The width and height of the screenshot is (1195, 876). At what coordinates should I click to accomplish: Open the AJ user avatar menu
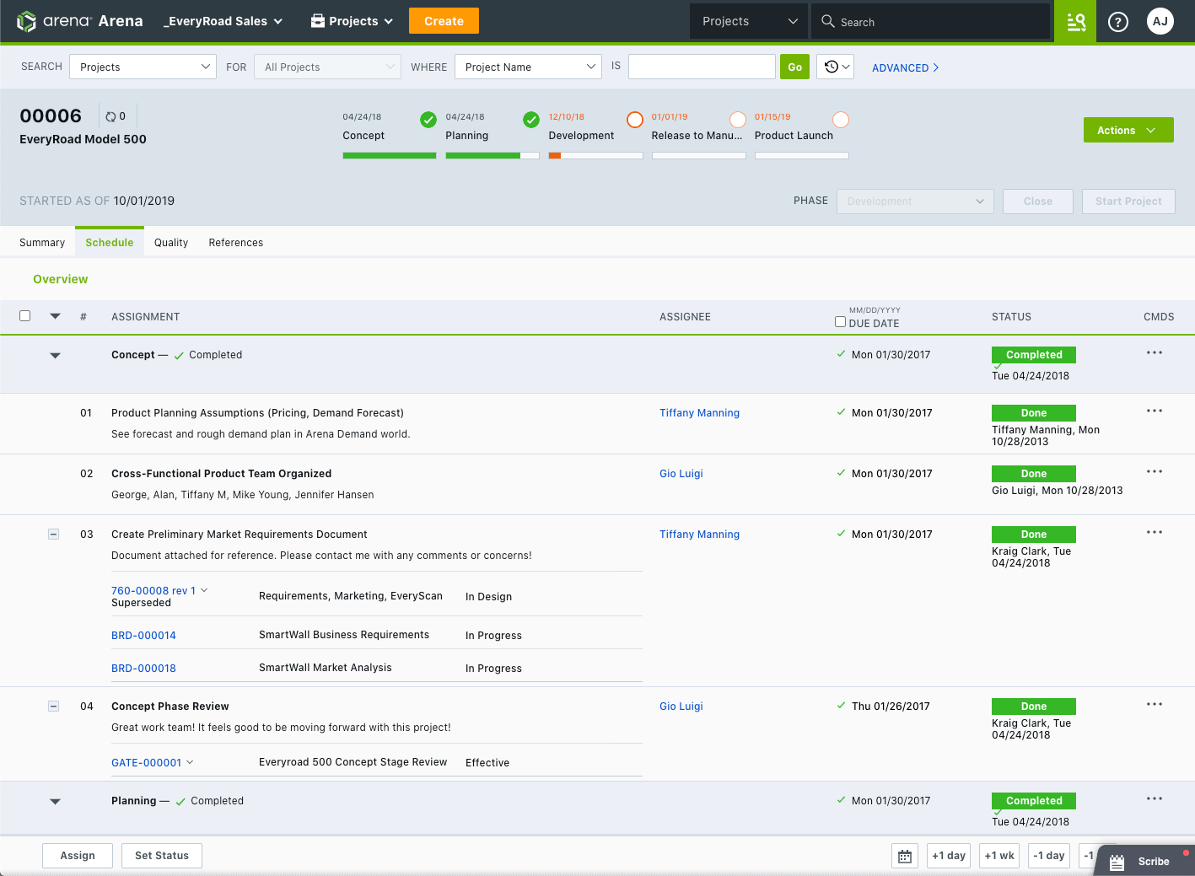(1160, 21)
